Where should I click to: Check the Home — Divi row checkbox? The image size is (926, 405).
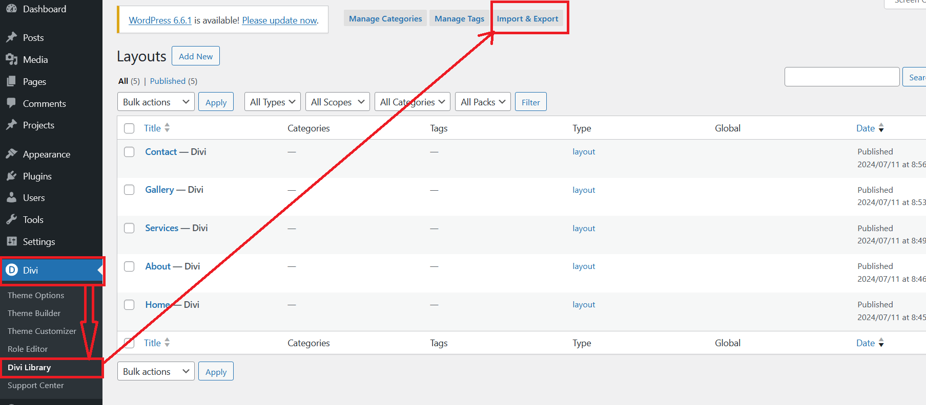pos(129,305)
